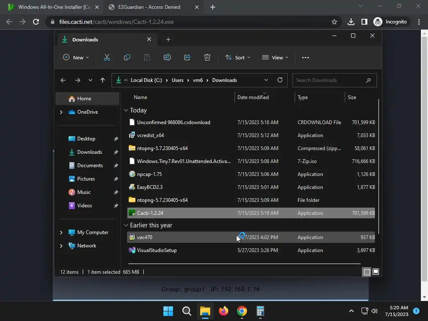Open the three-dots See more menu

(x=306, y=58)
